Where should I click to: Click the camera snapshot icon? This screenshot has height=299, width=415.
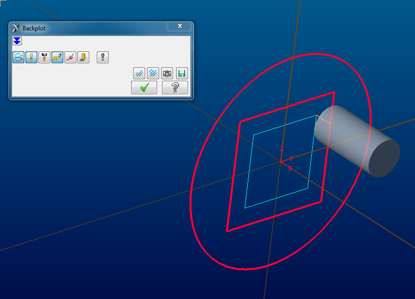pyautogui.click(x=167, y=73)
